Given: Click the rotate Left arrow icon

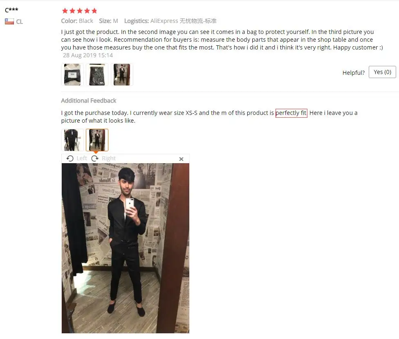Looking at the screenshot, I should click(x=70, y=159).
